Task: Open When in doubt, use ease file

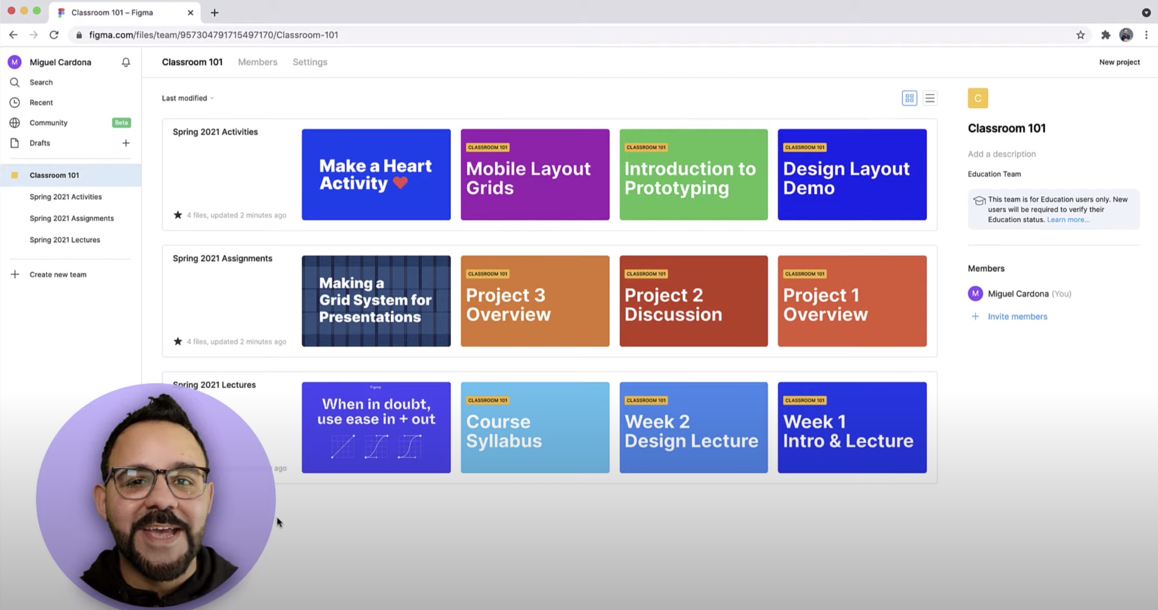Action: pos(376,428)
